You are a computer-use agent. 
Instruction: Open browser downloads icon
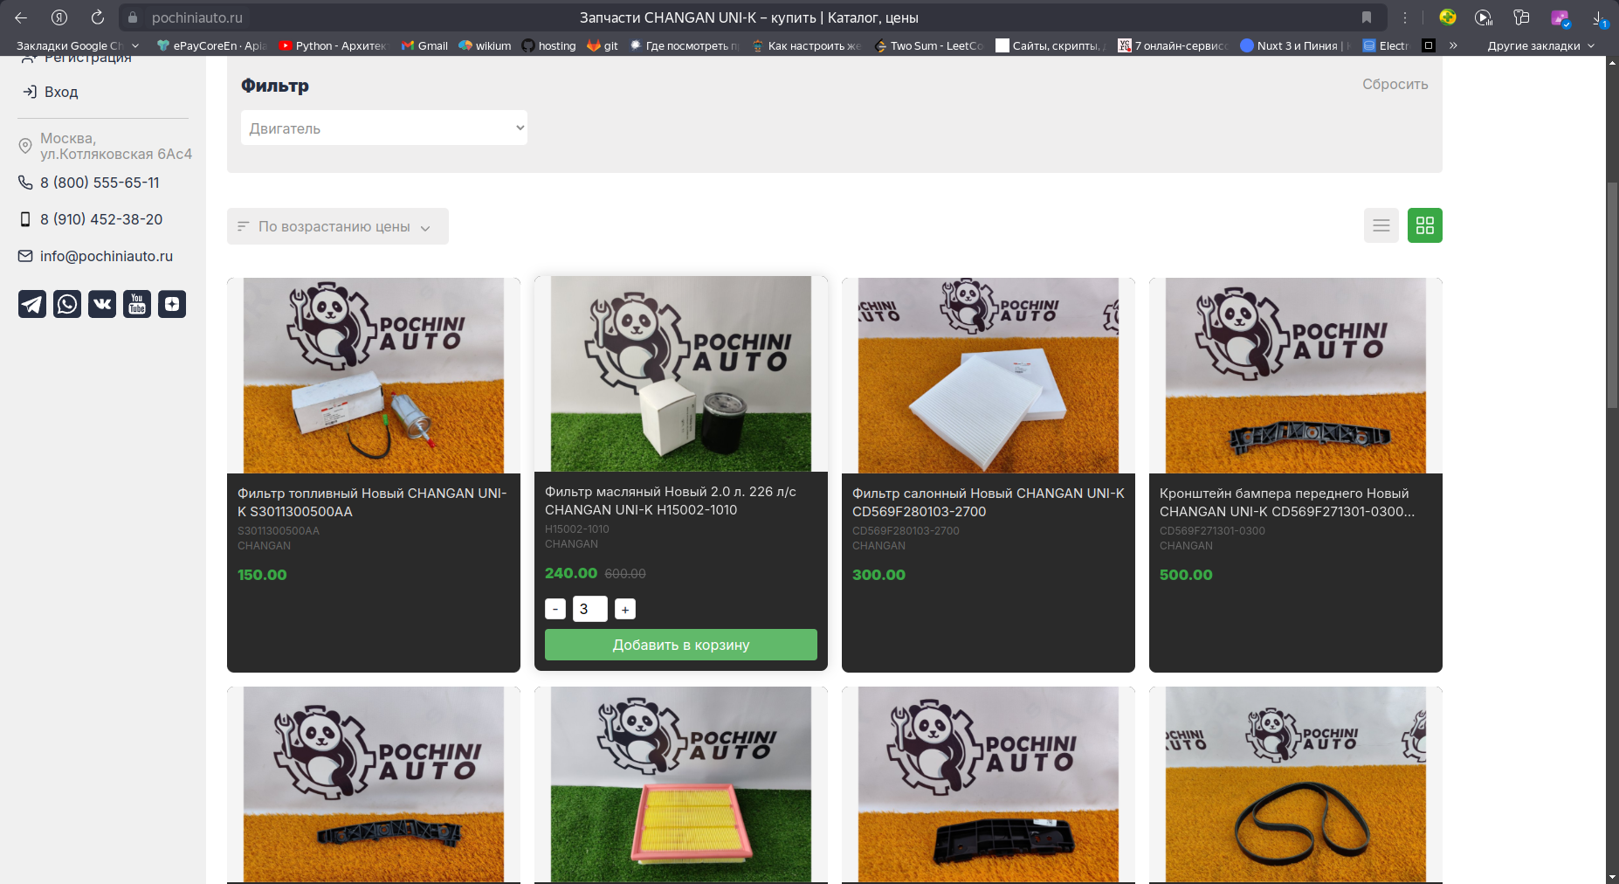tap(1599, 17)
